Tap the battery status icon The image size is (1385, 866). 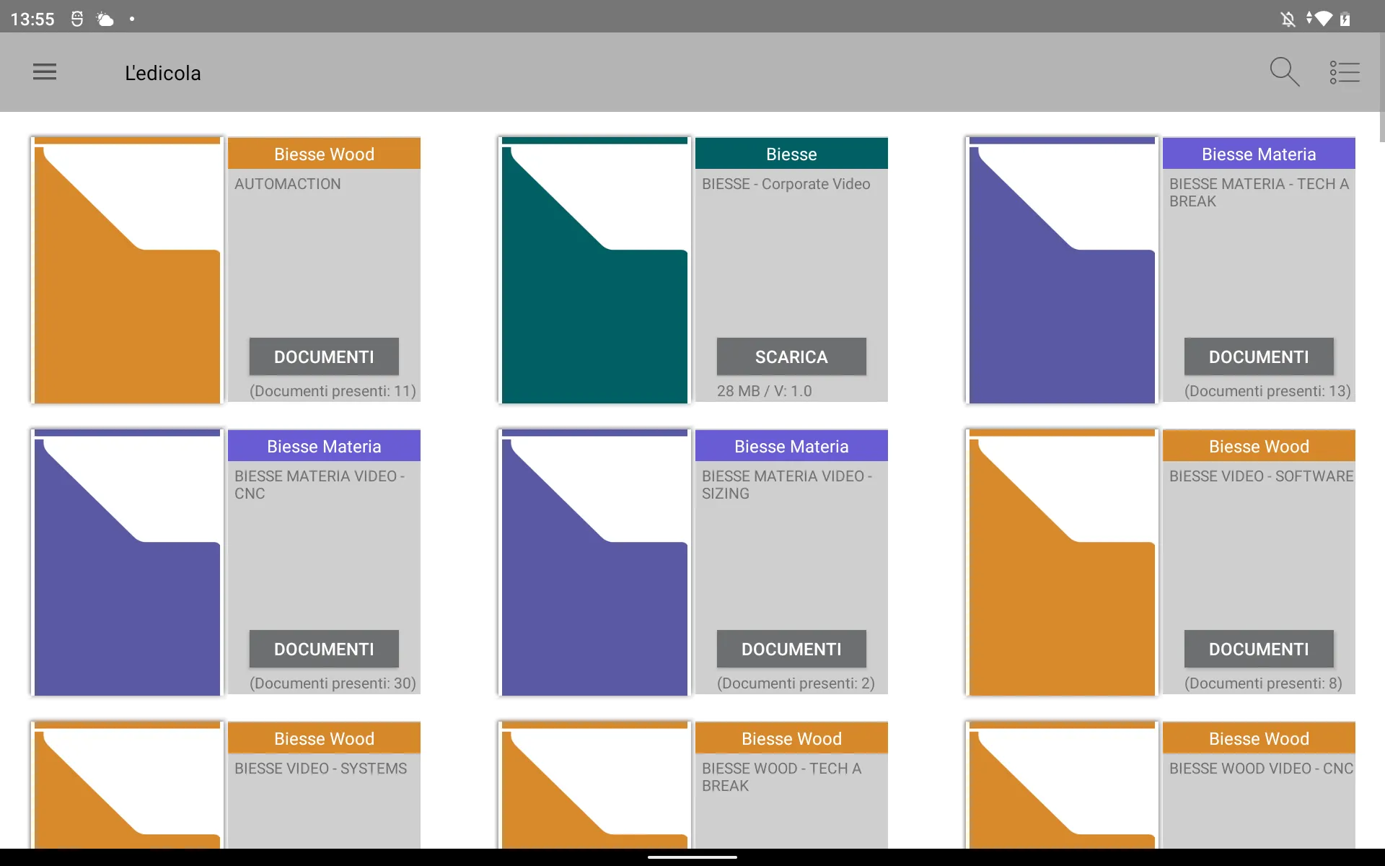(x=1345, y=19)
